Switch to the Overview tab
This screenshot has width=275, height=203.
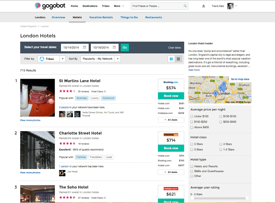58,17
